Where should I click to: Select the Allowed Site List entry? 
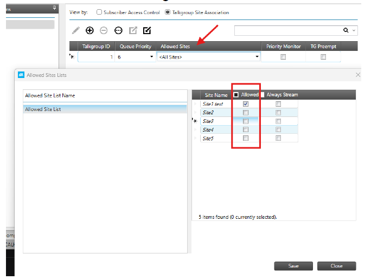(105, 109)
